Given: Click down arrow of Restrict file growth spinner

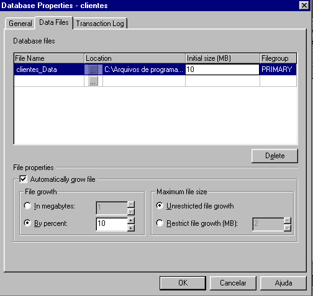Looking at the screenshot, I should point(288,228).
